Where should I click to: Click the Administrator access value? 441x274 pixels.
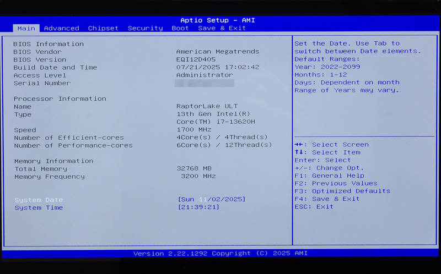tap(205, 75)
